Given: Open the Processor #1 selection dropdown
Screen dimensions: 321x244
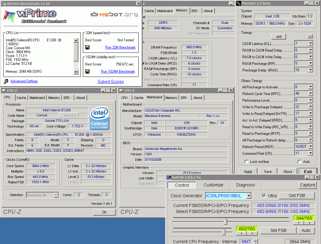Looking at the screenshot, I should 56,195.
